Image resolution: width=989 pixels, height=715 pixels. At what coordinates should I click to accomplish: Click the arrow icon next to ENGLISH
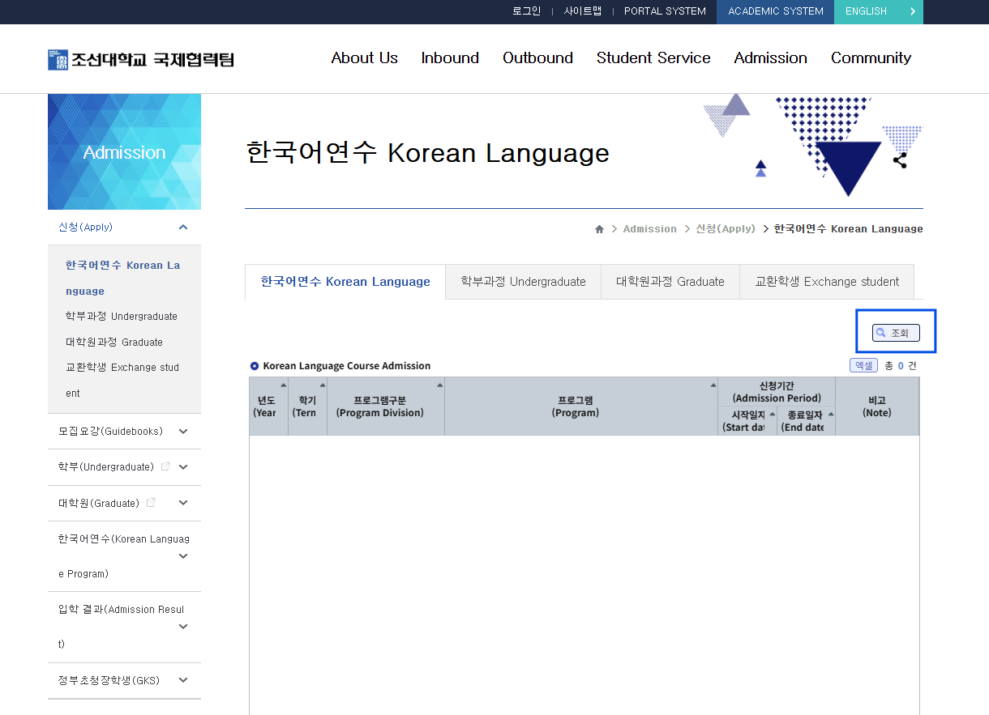coord(912,11)
